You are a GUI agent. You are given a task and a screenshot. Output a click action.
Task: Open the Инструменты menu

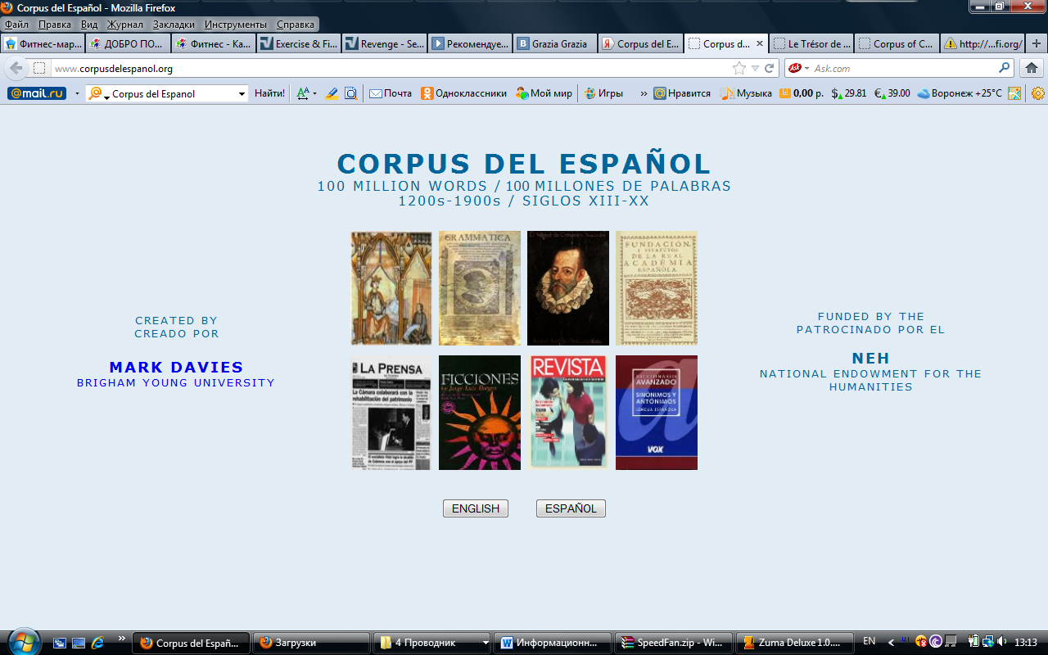point(236,25)
